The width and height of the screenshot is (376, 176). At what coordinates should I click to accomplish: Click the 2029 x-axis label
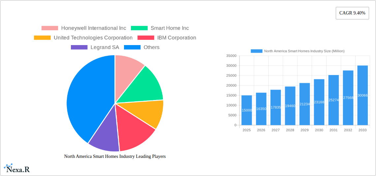(x=304, y=130)
